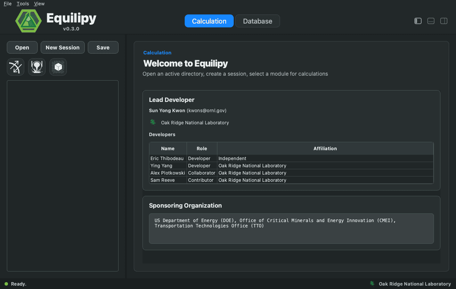Screen dimensions: 456x289
Task: Click Sam Reeve's Oak Ridge National Laboratory cell
Action: click(325, 180)
